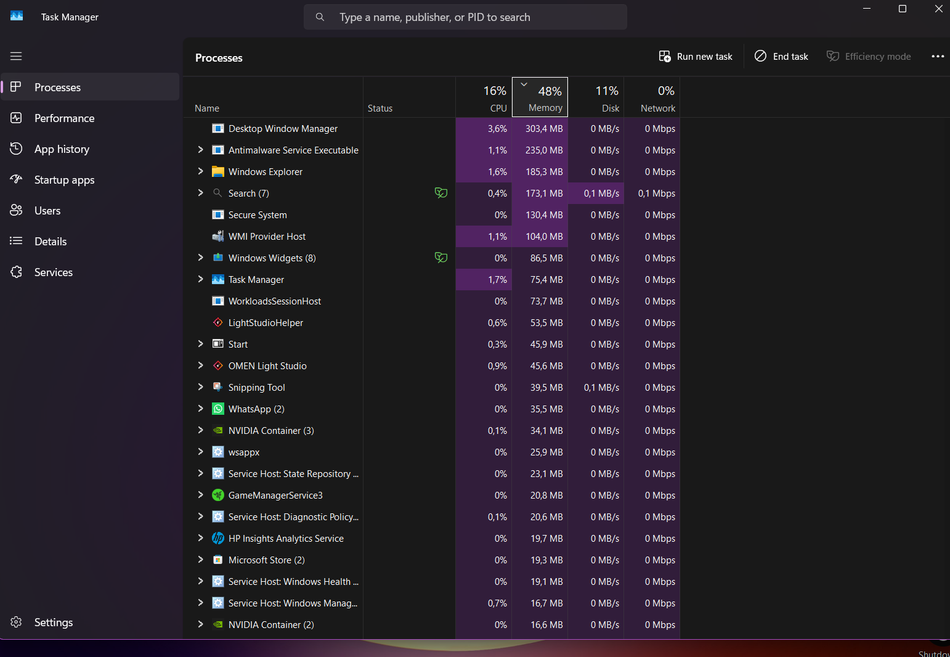Screen dimensions: 950x657
Task: Expand the Microsoft Store (2) group
Action: (200, 560)
